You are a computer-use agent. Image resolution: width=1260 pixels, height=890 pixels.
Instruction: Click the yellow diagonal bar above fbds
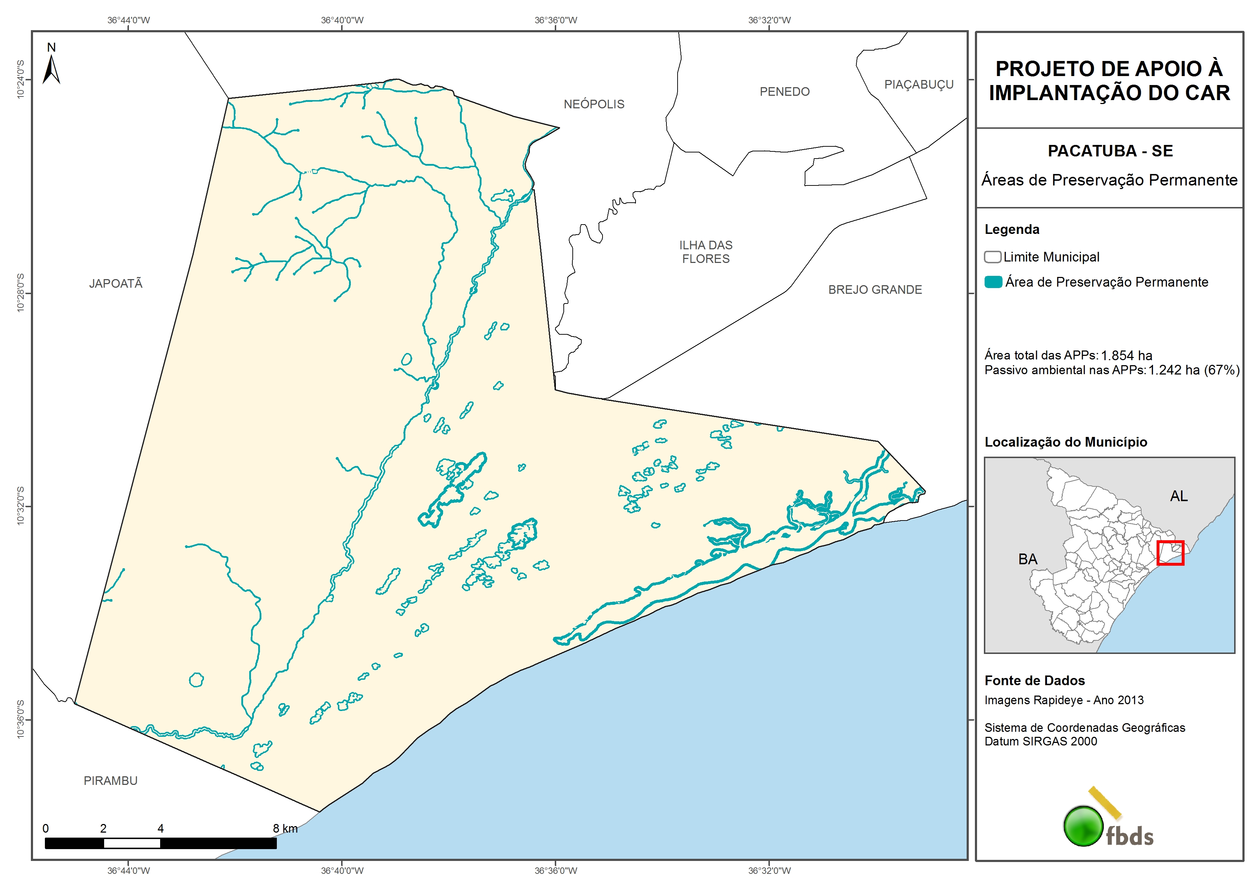pos(1105,803)
